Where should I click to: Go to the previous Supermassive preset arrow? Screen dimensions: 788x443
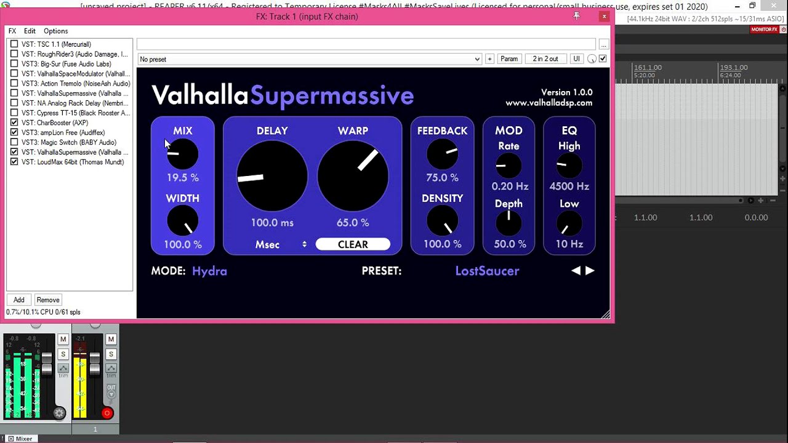576,271
